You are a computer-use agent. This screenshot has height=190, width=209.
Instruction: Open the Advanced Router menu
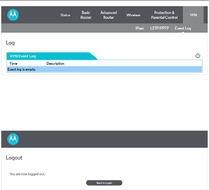click(109, 15)
